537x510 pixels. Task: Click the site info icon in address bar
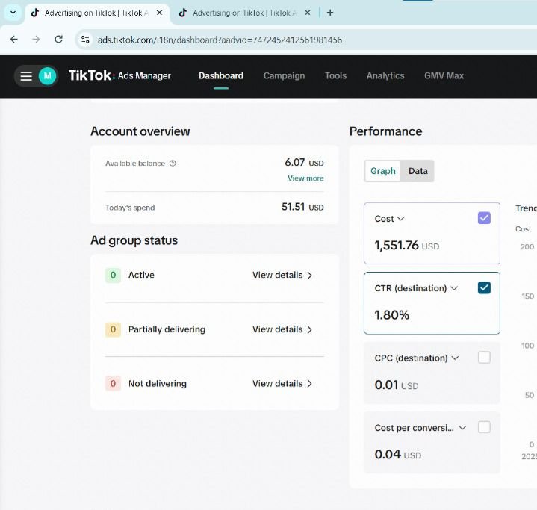click(84, 40)
